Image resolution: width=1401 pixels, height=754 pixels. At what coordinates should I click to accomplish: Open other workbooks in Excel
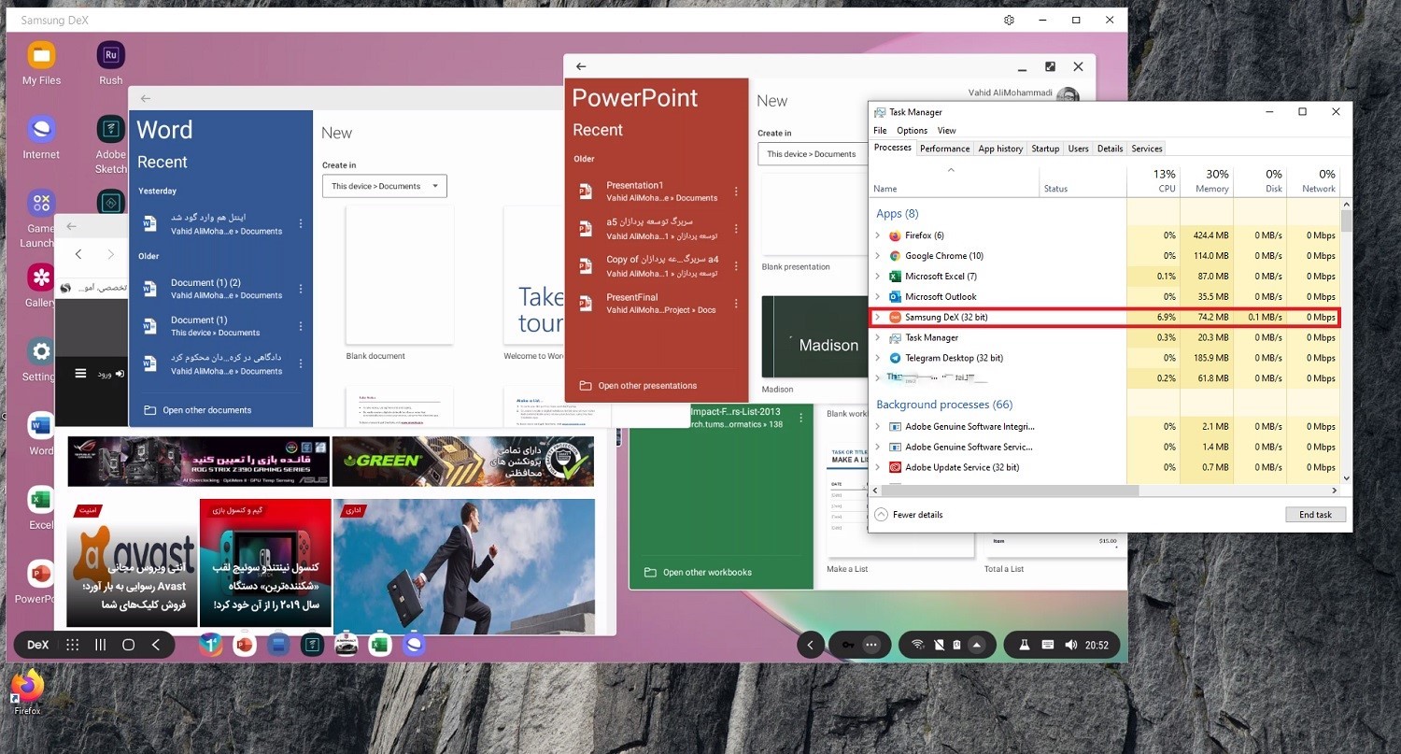(x=698, y=573)
